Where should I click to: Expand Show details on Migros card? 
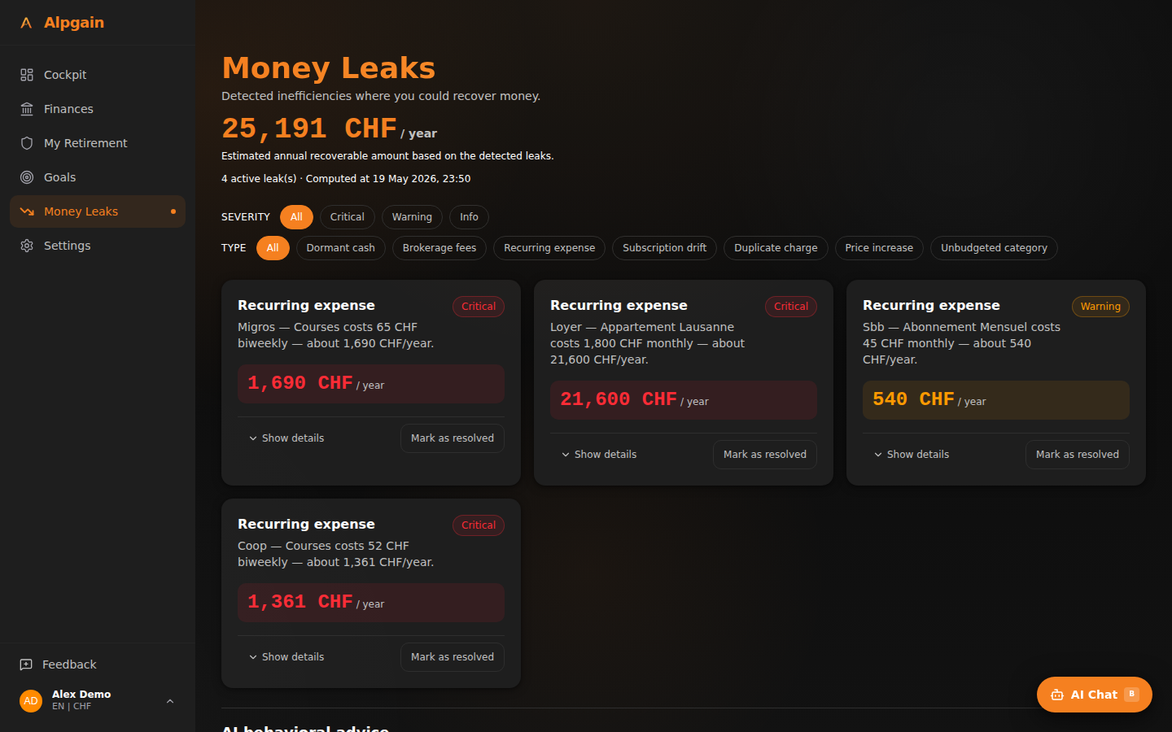[x=286, y=438]
